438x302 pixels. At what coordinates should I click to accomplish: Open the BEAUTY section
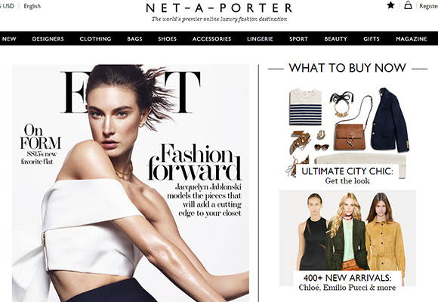pos(336,39)
